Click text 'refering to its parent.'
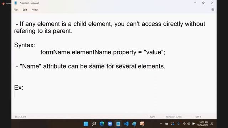 (x=43, y=31)
